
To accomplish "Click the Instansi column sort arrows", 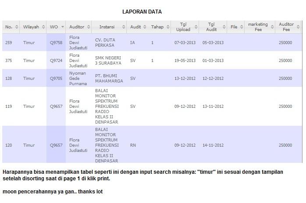I will click(124, 27).
